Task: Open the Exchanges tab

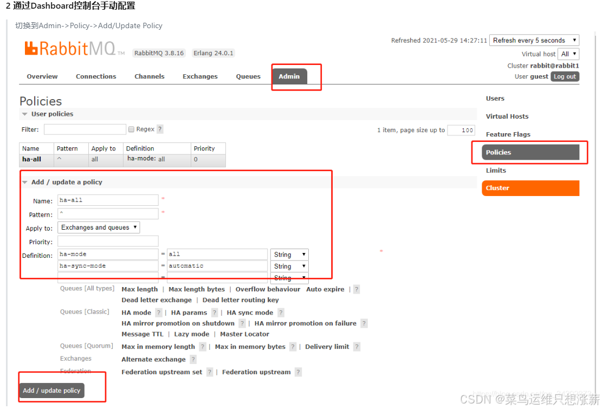Action: (x=200, y=76)
